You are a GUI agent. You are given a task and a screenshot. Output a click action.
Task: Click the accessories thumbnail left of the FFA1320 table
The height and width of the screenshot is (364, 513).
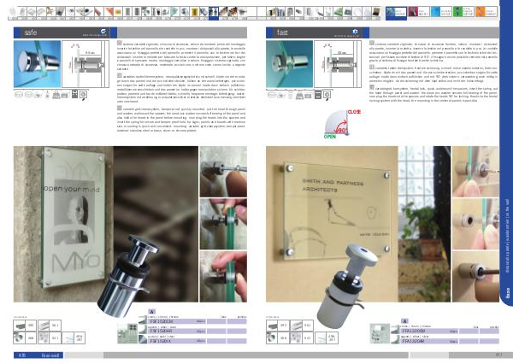(x=380, y=333)
